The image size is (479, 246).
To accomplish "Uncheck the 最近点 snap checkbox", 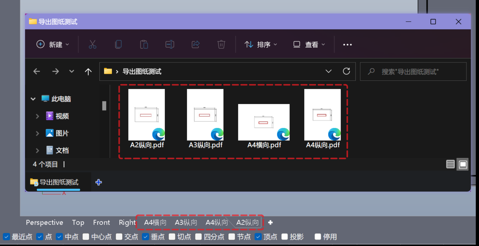I will (x=6, y=237).
